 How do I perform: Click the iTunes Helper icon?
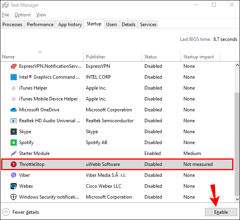(14, 88)
